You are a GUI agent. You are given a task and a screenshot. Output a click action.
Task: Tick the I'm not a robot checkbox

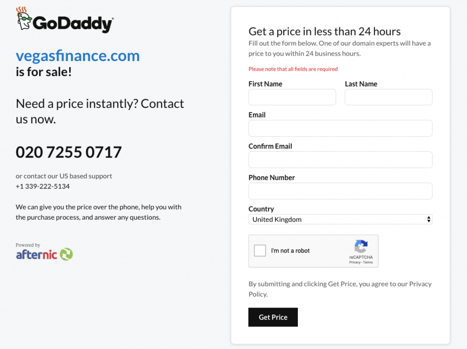click(x=260, y=251)
